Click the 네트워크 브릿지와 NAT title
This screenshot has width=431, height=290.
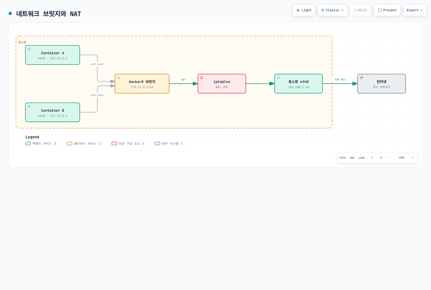48,14
